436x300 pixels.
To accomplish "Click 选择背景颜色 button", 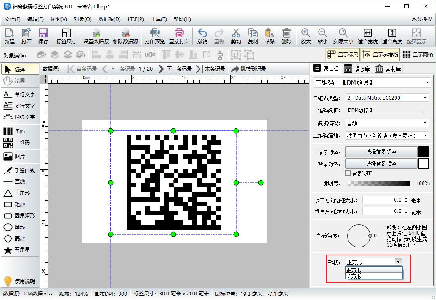I will point(381,164).
